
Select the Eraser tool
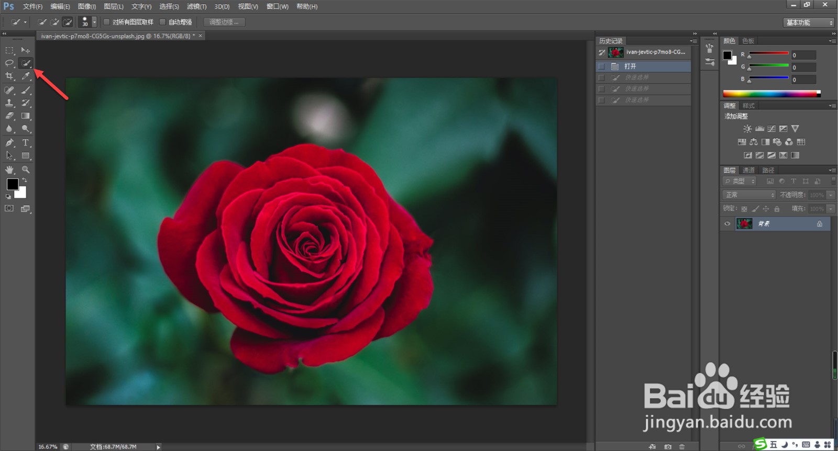9,116
